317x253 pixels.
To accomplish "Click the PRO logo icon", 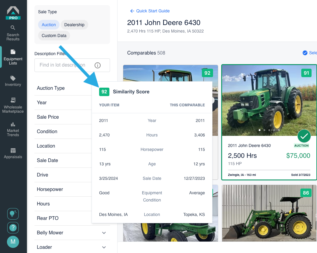I will 13,13.
